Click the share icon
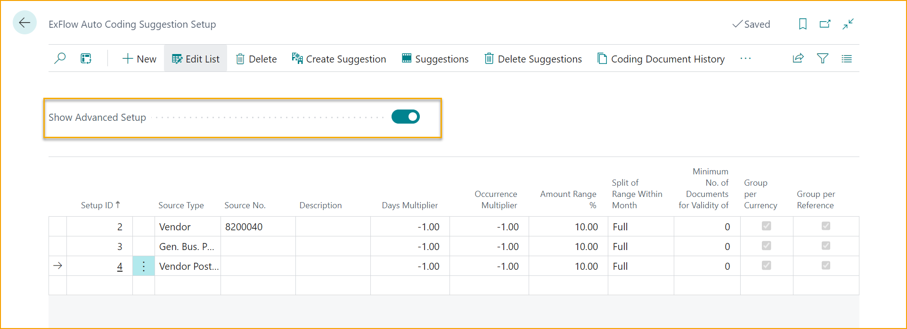Screen dimensions: 907x329 click(x=798, y=58)
